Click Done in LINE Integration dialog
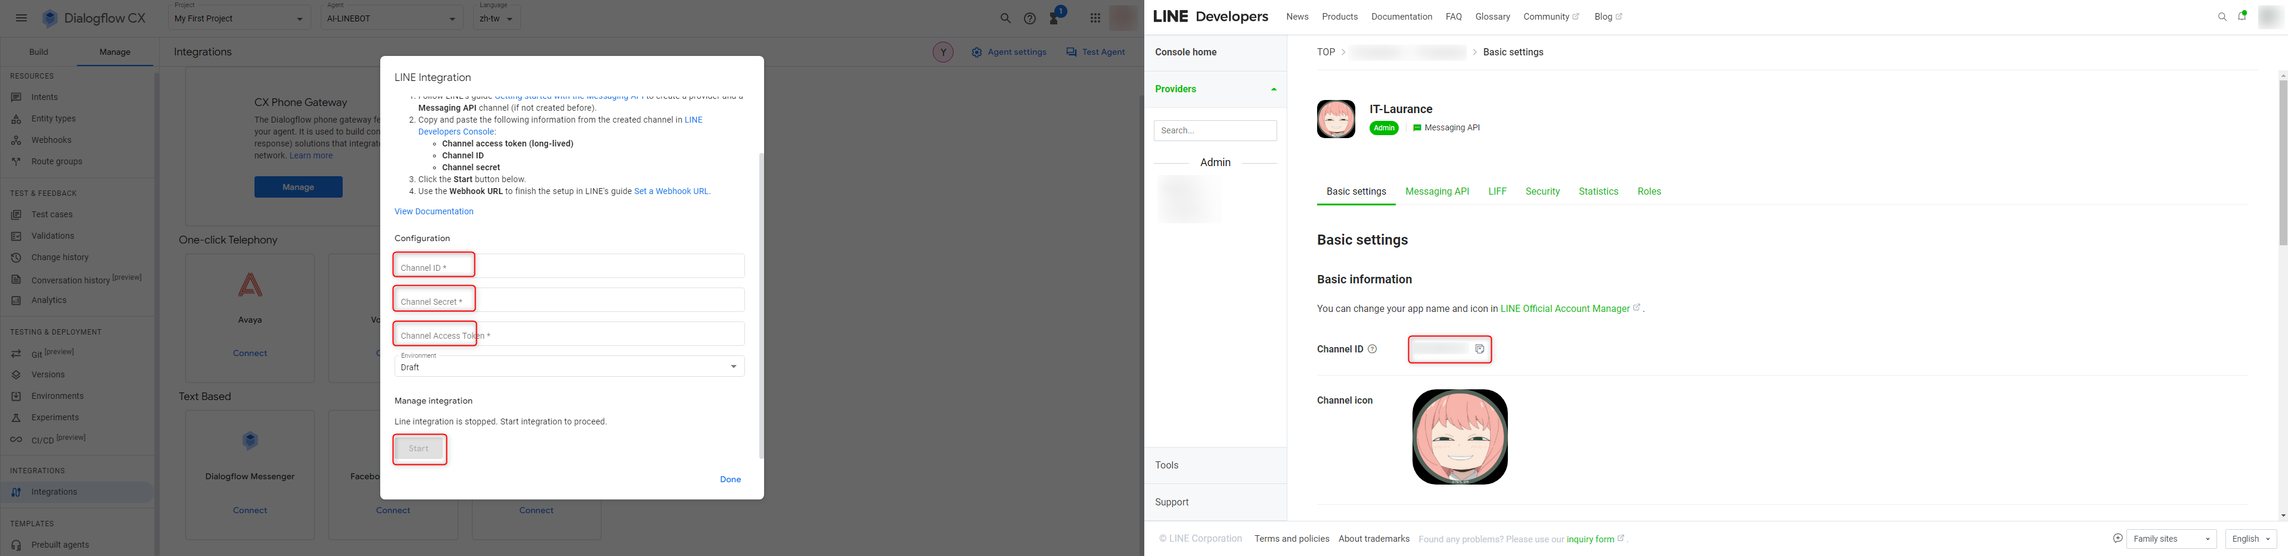Image resolution: width=2288 pixels, height=556 pixels. point(730,480)
